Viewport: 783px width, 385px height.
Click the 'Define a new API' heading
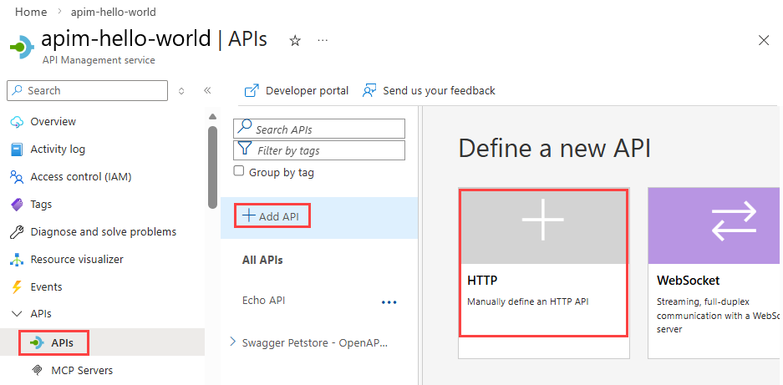(x=554, y=149)
